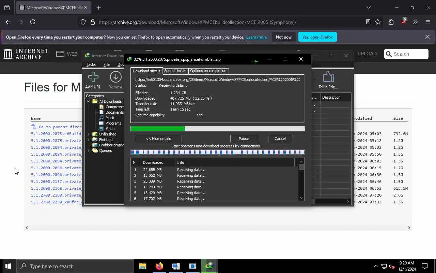Click the Downloaded column header in connections
436x273 pixels.
tap(158, 162)
